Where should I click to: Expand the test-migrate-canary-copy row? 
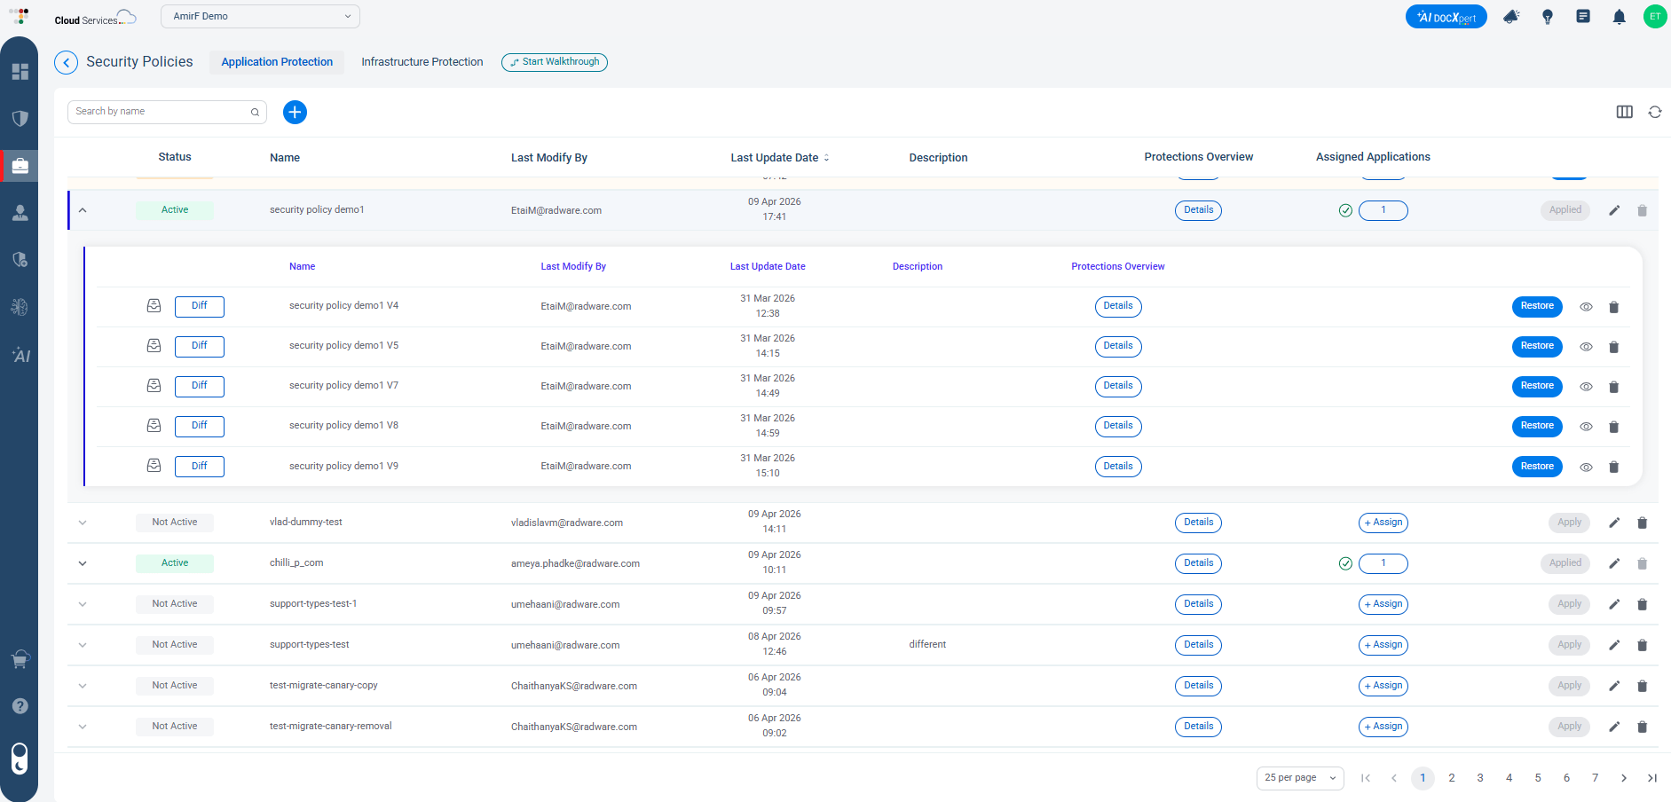pos(83,686)
